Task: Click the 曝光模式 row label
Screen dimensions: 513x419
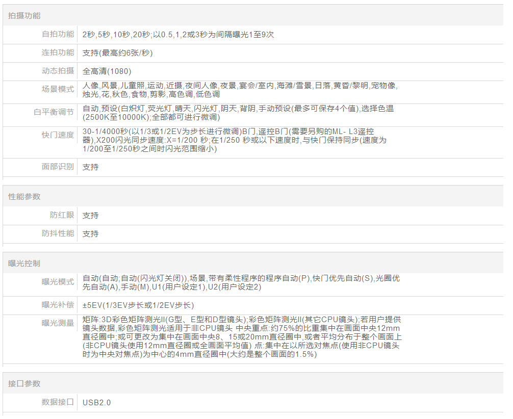Action: (x=58, y=282)
